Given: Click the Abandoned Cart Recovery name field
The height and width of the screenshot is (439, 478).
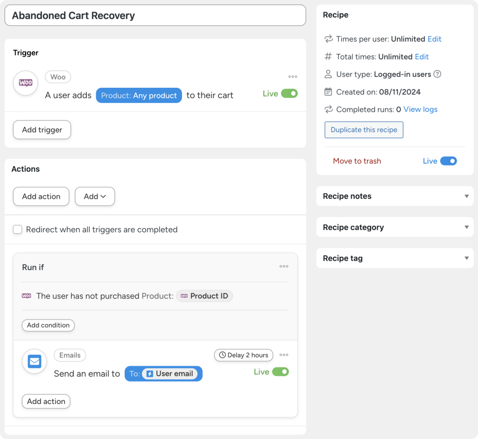Looking at the screenshot, I should coord(154,15).
